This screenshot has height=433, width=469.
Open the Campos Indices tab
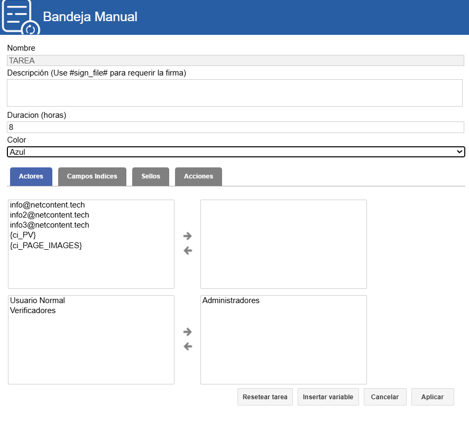click(x=92, y=176)
